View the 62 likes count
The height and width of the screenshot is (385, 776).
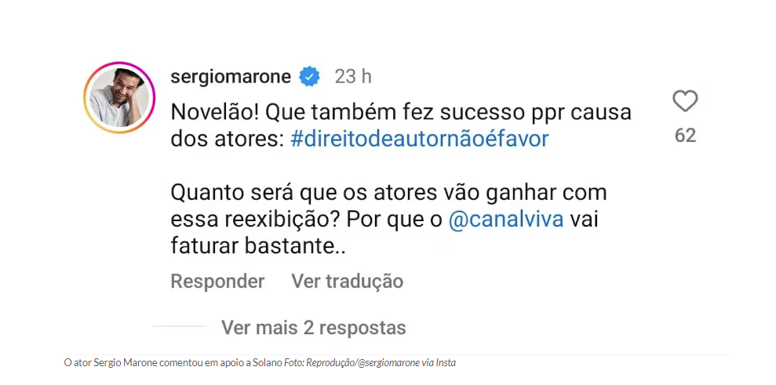click(x=686, y=135)
